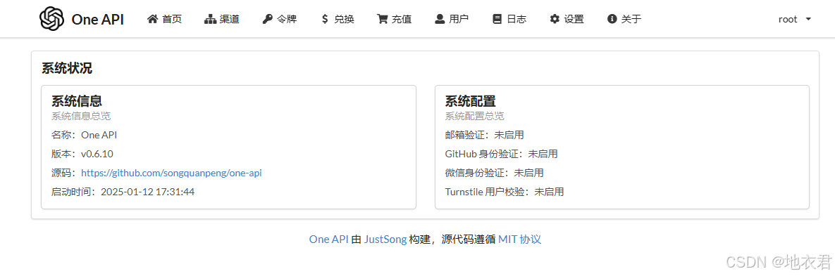The image size is (835, 276).
Task: Navigate to 兑换
Action: click(x=338, y=19)
